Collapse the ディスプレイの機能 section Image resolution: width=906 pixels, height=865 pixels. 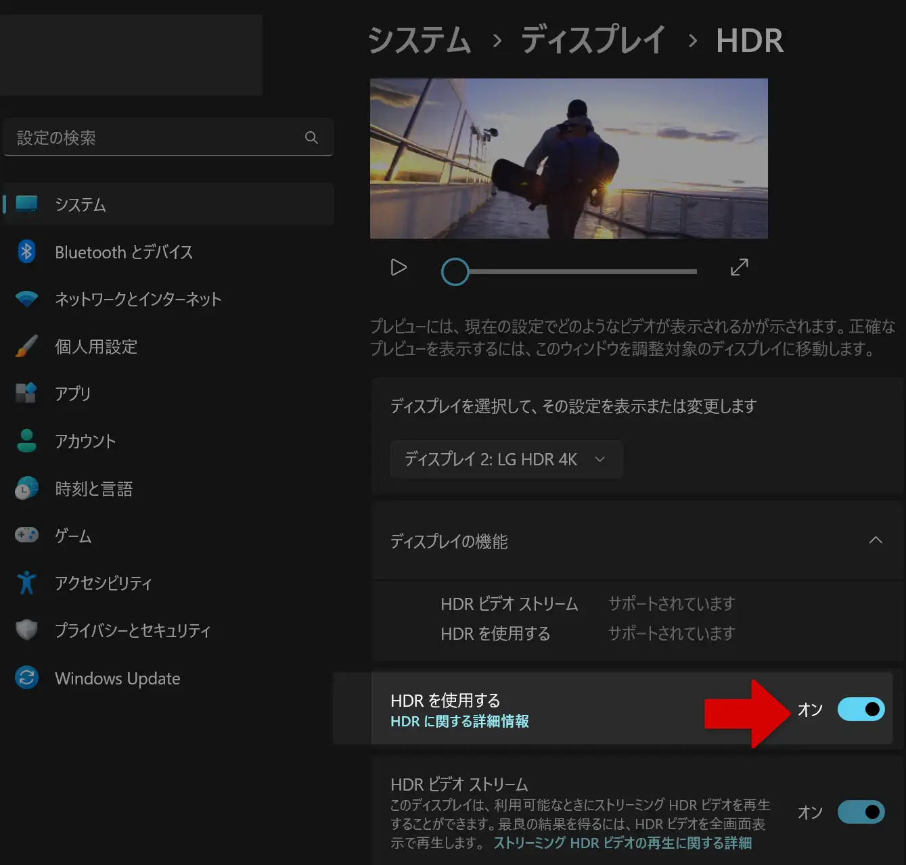876,540
